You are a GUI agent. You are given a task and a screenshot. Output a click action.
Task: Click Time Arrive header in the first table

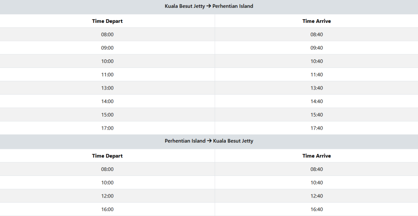[316, 21]
